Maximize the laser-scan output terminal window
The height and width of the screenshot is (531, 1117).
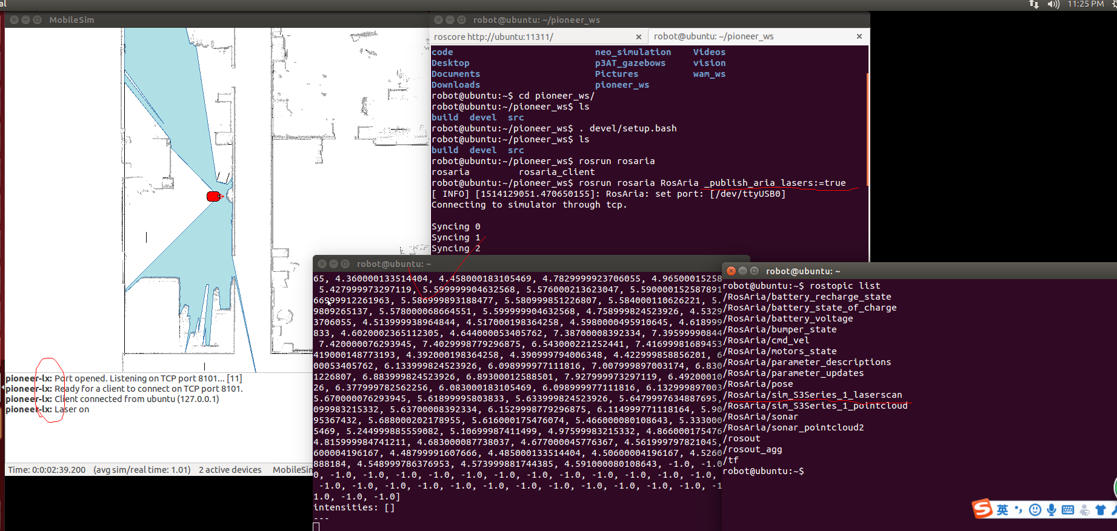point(345,264)
